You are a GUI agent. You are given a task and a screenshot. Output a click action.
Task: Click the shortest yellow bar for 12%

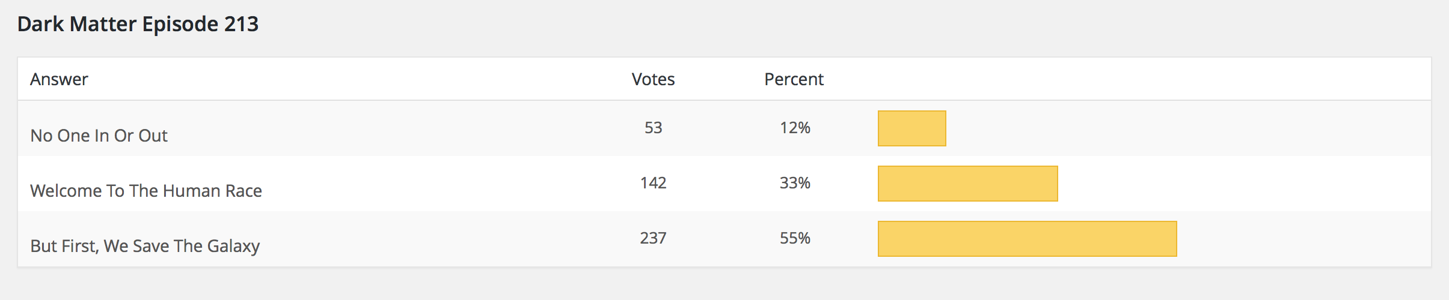(912, 128)
